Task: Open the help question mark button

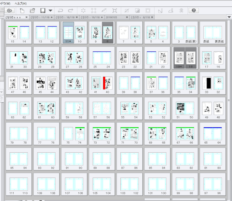Action: (194, 10)
